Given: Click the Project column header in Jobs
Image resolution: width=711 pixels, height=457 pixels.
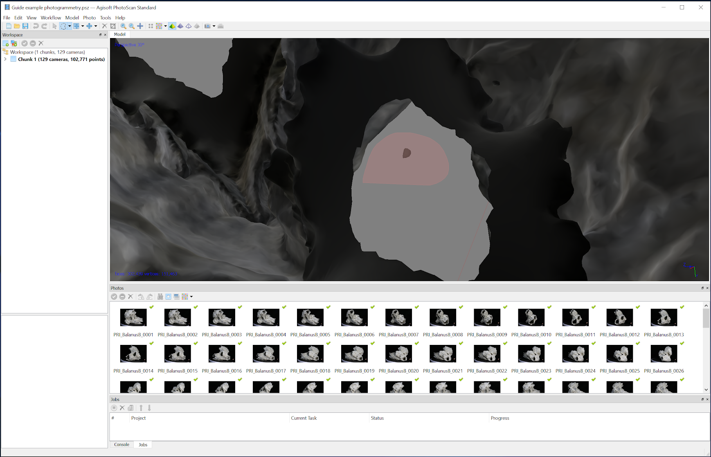Looking at the screenshot, I should tap(209, 418).
